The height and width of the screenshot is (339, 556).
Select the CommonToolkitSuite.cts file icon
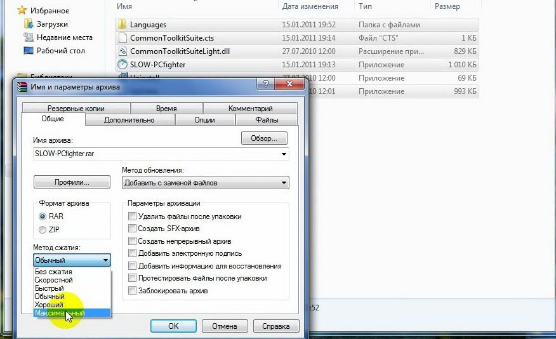click(122, 38)
